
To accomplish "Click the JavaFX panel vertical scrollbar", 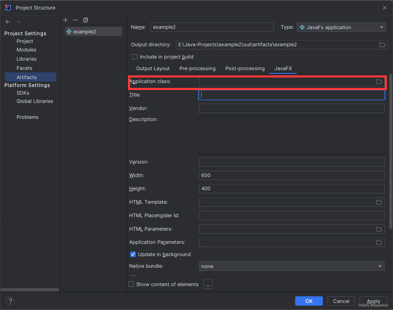I will [x=391, y=152].
